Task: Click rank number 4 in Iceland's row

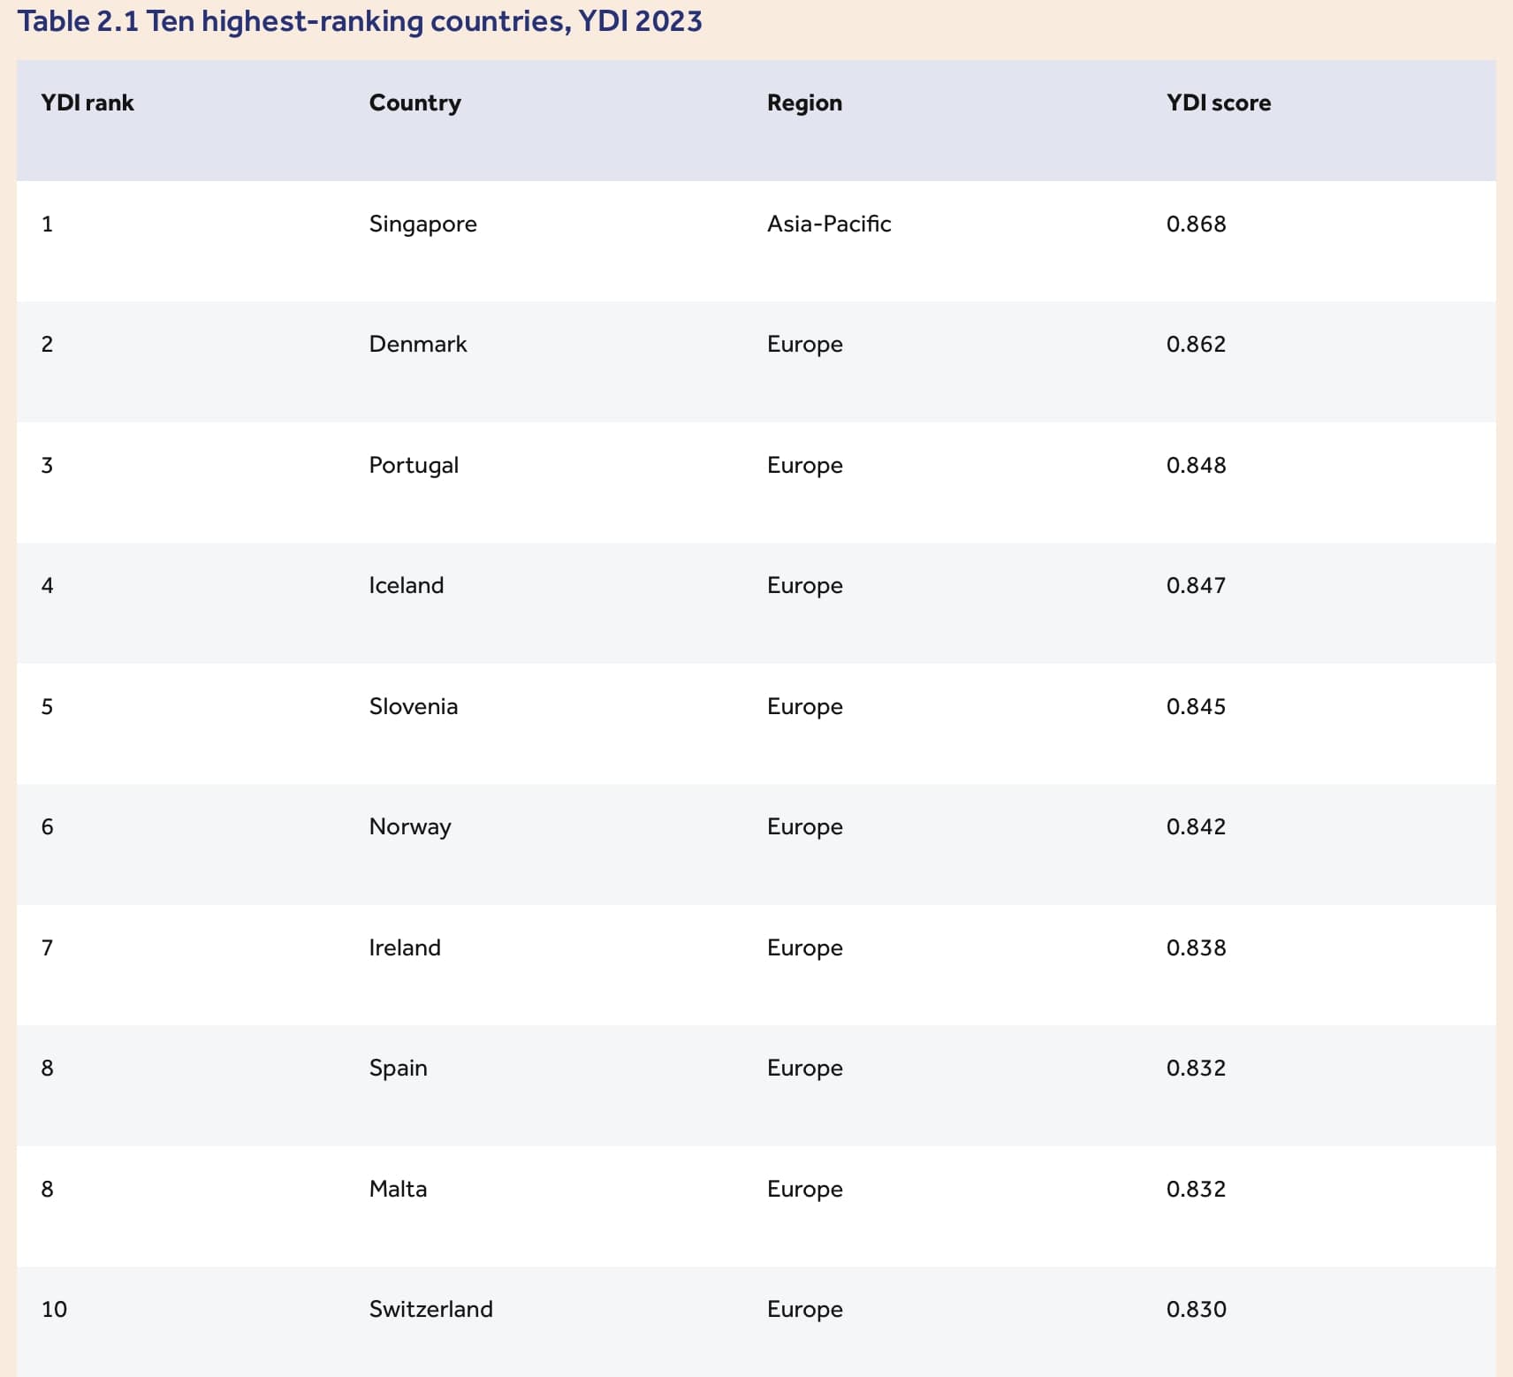Action: point(48,585)
